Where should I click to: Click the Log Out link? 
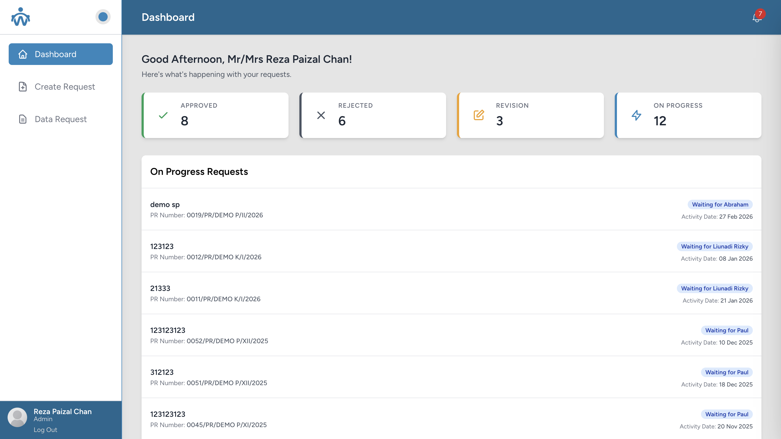45,430
